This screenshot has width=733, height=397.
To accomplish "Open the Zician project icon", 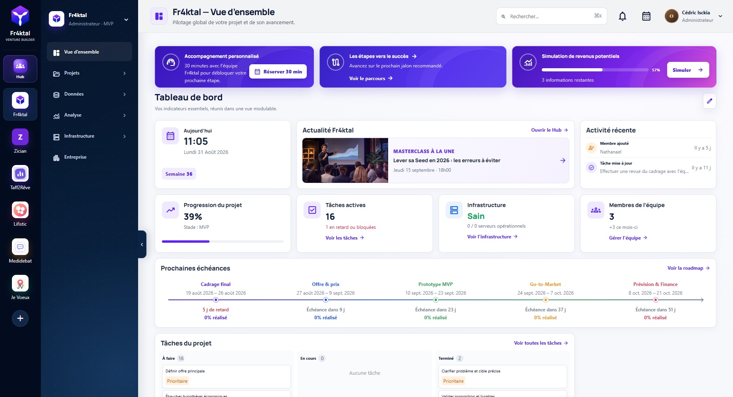I will [20, 137].
